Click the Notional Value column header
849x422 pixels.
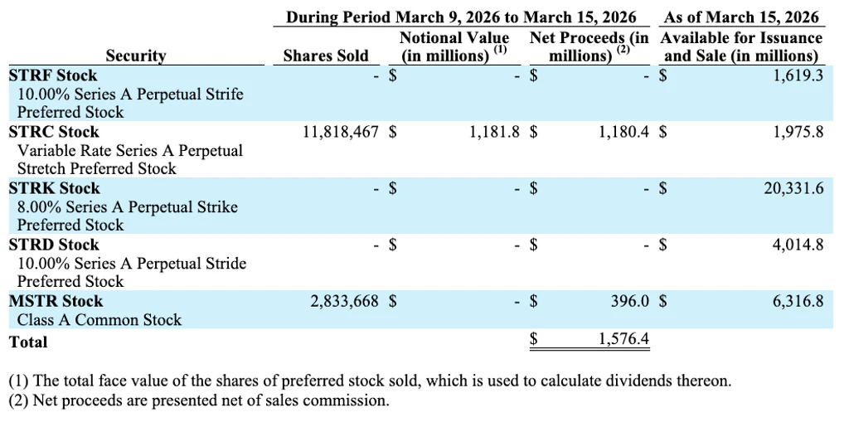point(454,46)
